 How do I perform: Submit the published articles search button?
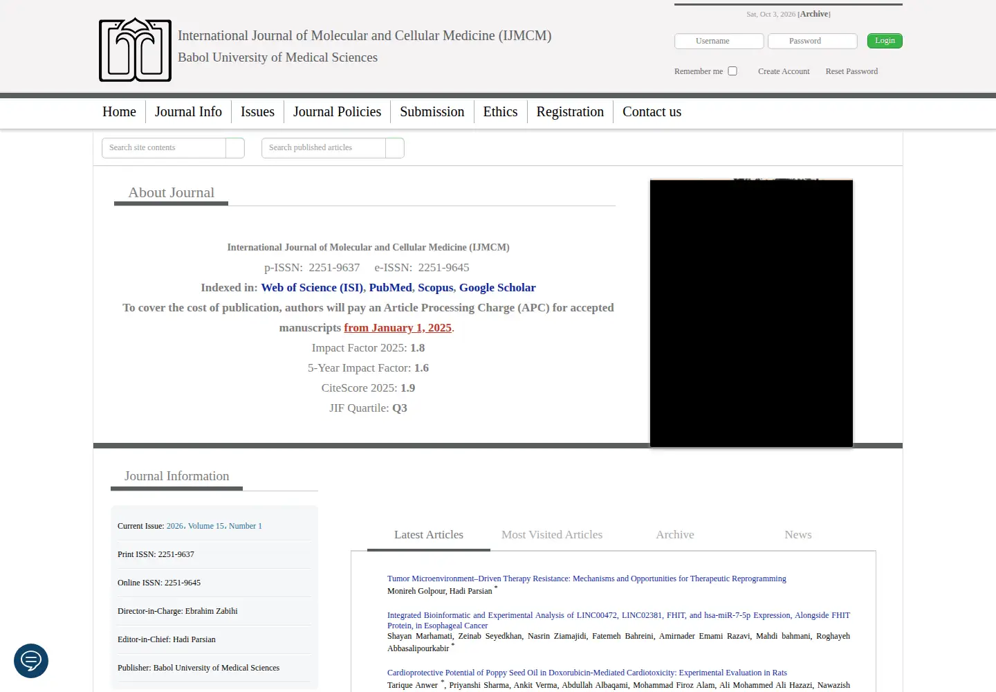[x=395, y=148]
